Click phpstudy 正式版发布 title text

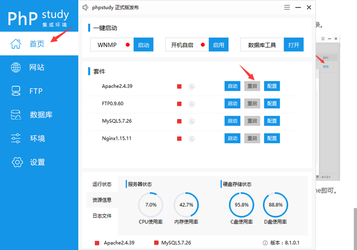click(116, 7)
